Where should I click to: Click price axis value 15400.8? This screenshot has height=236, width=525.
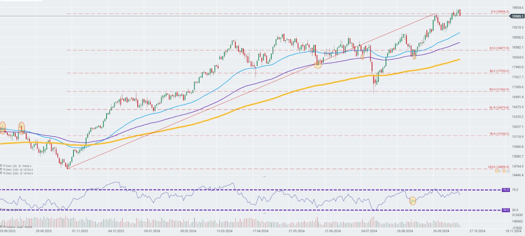[x=517, y=147]
